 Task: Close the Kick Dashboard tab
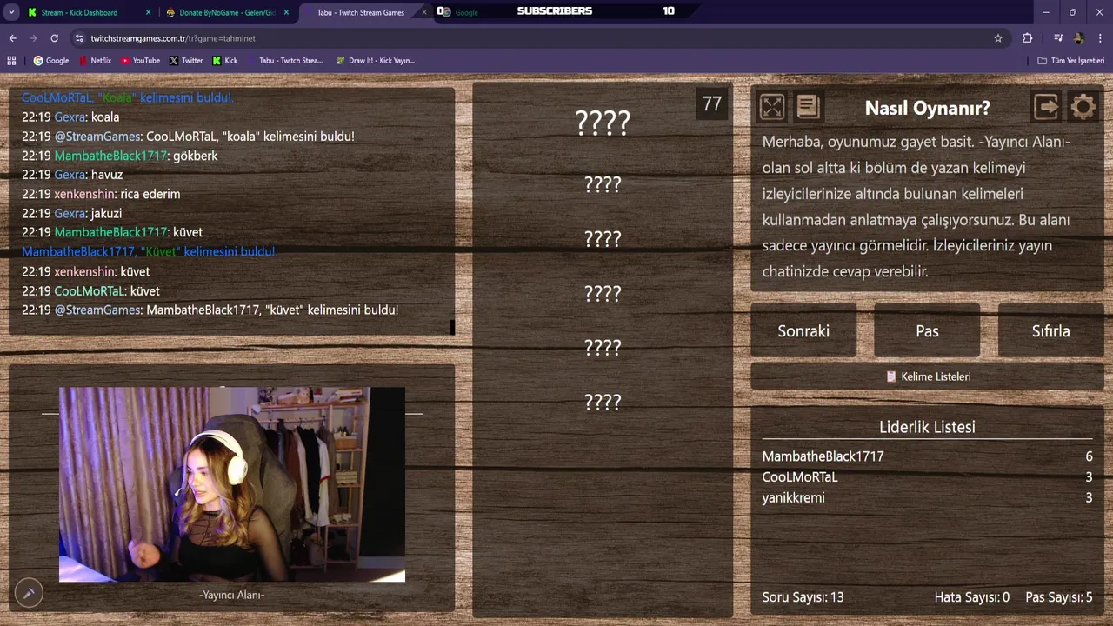pos(148,12)
